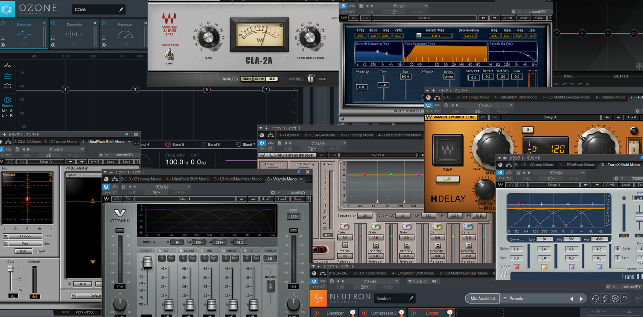Bypass Vitamin window with power button
Image resolution: width=643 pixels, height=317 pixels.
pyautogui.click(x=106, y=186)
